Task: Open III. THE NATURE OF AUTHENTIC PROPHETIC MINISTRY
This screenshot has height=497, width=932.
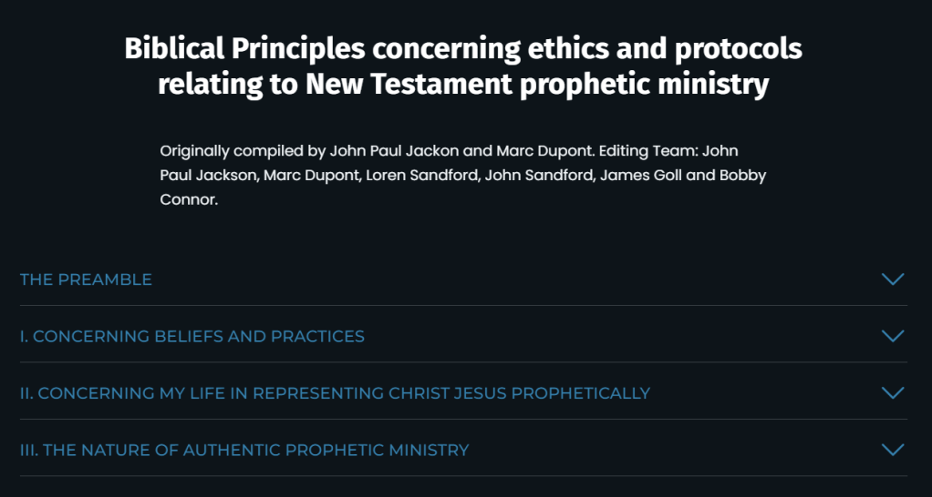Action: point(244,450)
